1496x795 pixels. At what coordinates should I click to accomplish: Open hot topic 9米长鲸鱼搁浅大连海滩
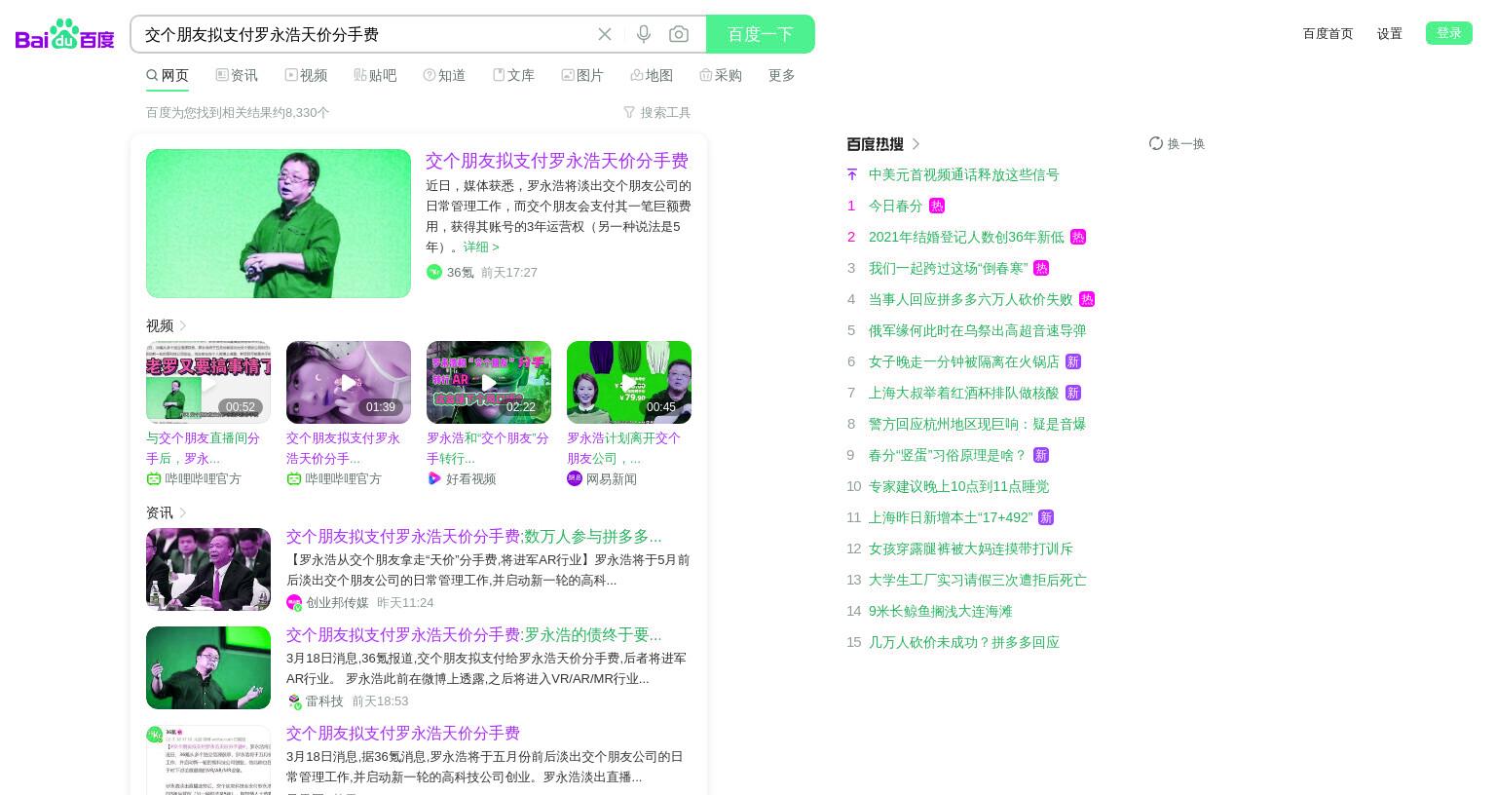[941, 611]
